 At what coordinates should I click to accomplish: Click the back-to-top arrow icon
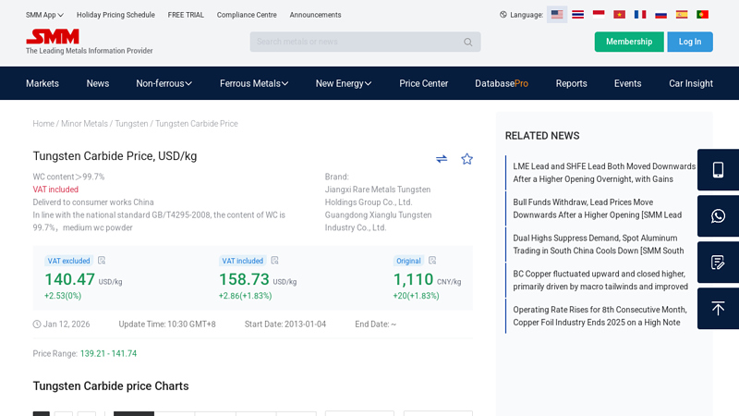[718, 309]
